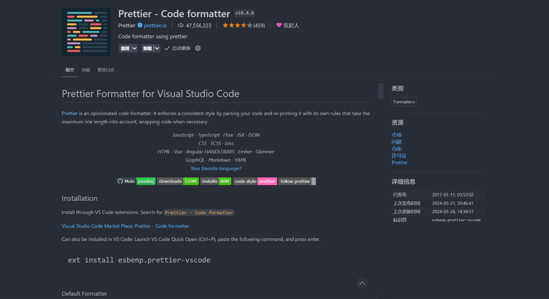Switch to the 功能 tab
Image resolution: width=549 pixels, height=299 pixels.
(x=86, y=70)
